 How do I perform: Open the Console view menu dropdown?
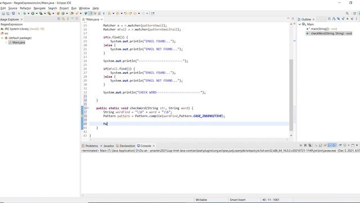click(x=357, y=145)
